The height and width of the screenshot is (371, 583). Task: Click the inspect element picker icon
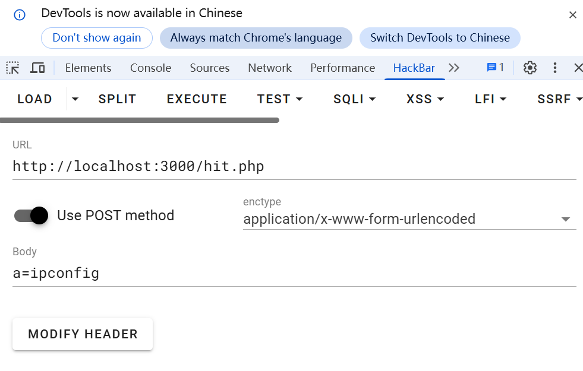pyautogui.click(x=13, y=68)
